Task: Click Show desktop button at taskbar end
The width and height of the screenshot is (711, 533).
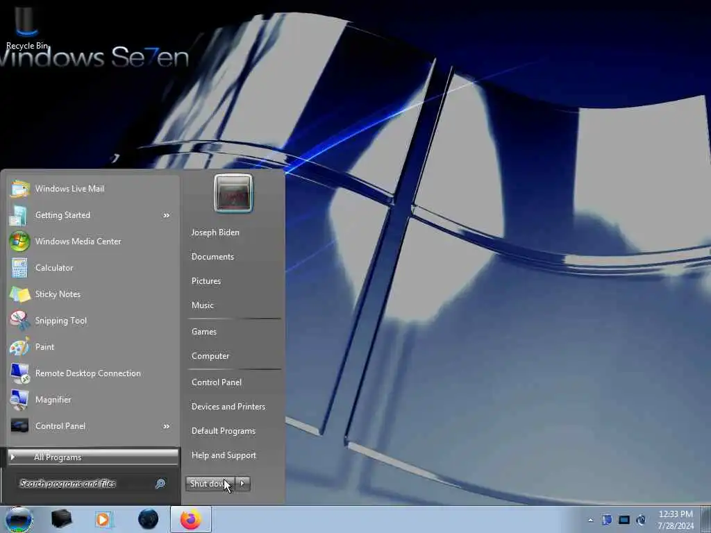Action: 706,519
